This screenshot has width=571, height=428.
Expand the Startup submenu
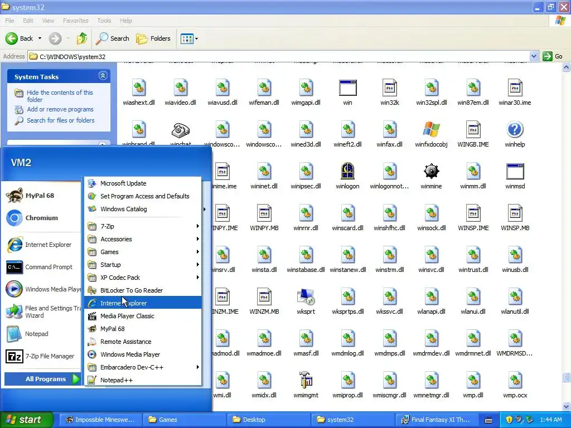(143, 265)
